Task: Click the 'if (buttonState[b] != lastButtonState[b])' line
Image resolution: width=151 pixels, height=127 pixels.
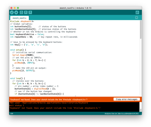Action: pyautogui.click(x=39, y=94)
